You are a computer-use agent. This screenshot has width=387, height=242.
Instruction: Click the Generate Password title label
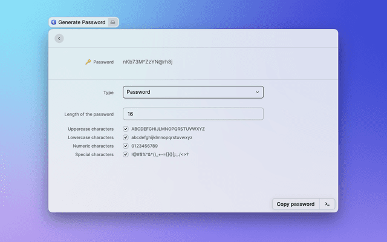tap(82, 22)
